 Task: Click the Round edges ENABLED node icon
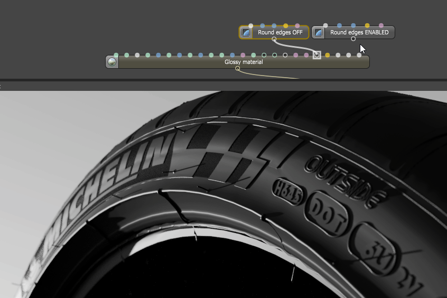coord(319,33)
